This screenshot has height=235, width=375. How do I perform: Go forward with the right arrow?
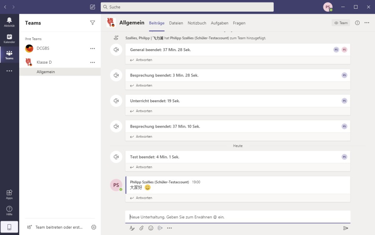pyautogui.click(x=13, y=7)
